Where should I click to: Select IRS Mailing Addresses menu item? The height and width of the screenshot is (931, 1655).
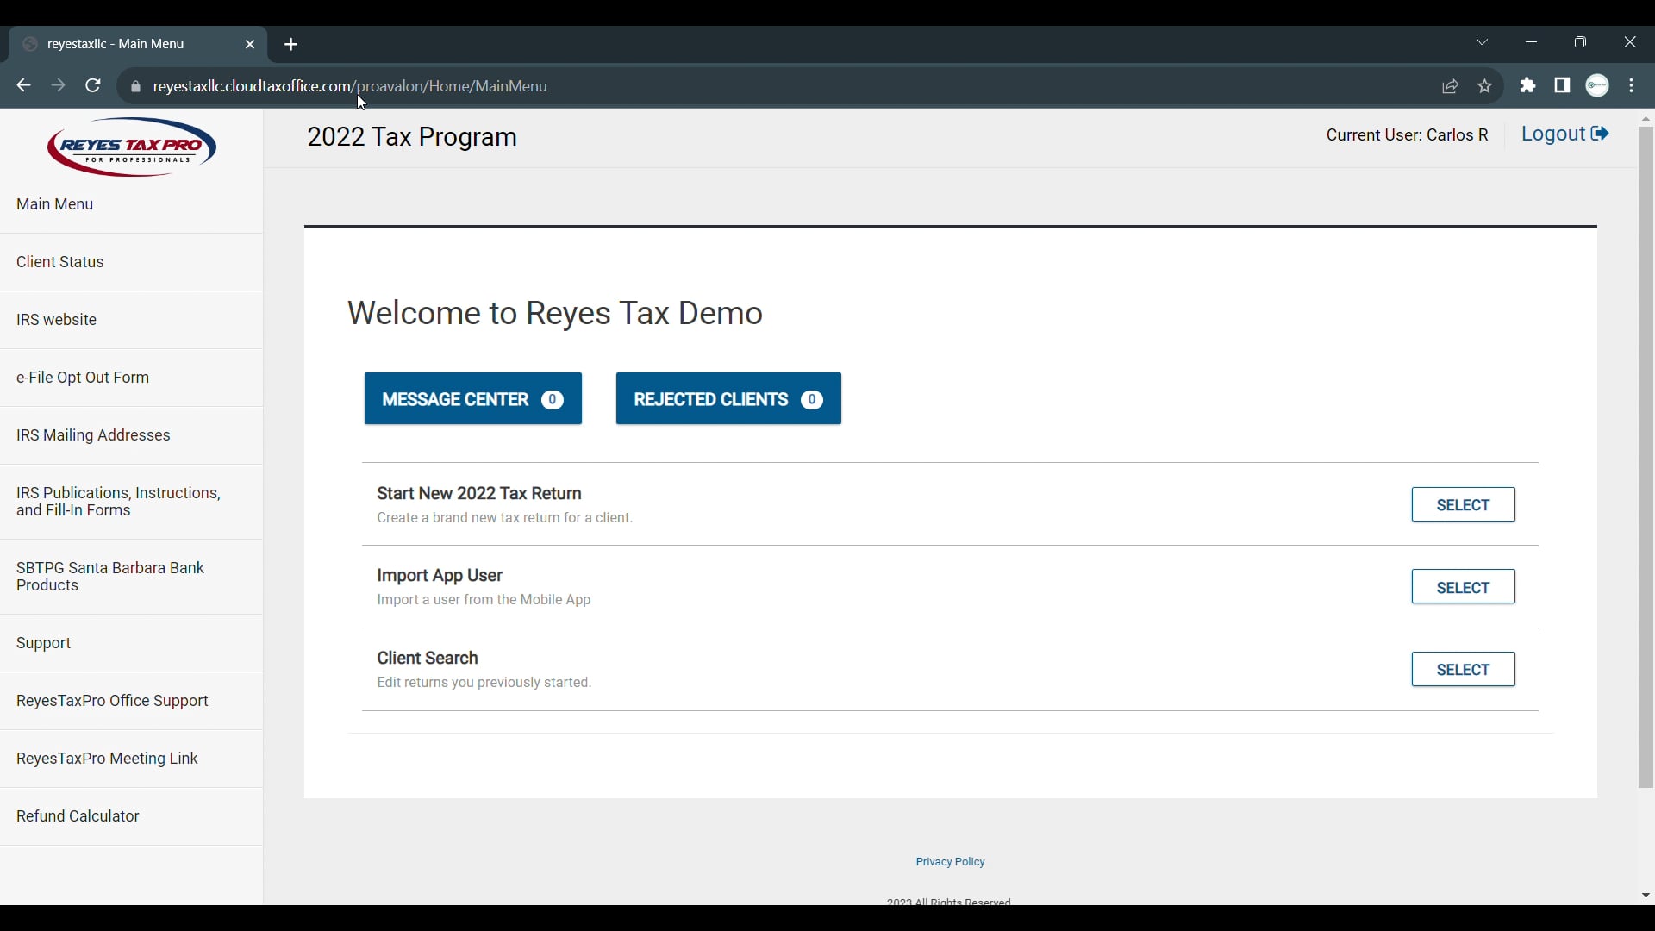coord(93,435)
